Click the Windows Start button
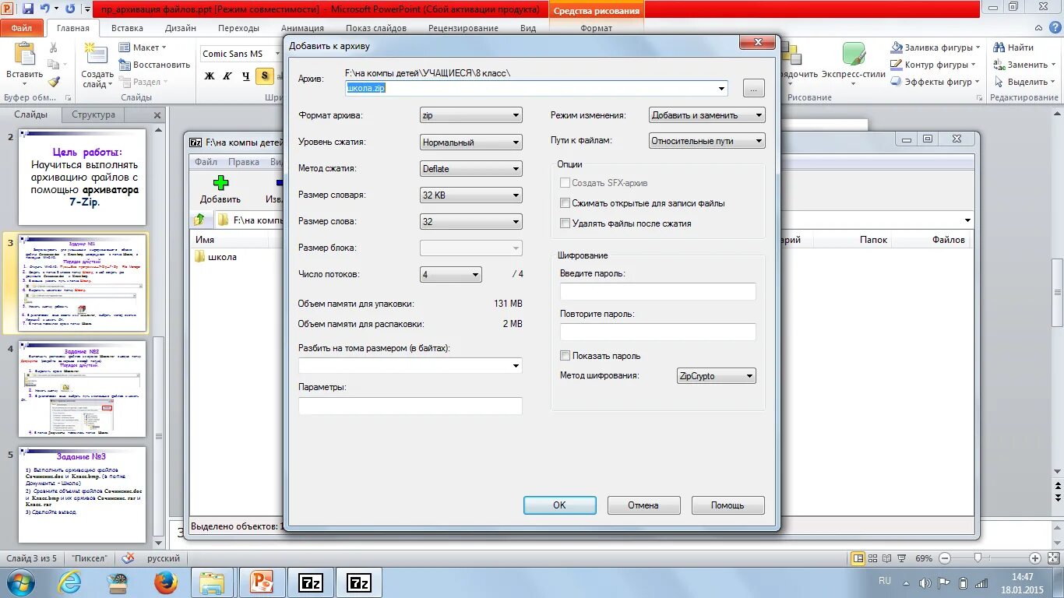 point(20,582)
